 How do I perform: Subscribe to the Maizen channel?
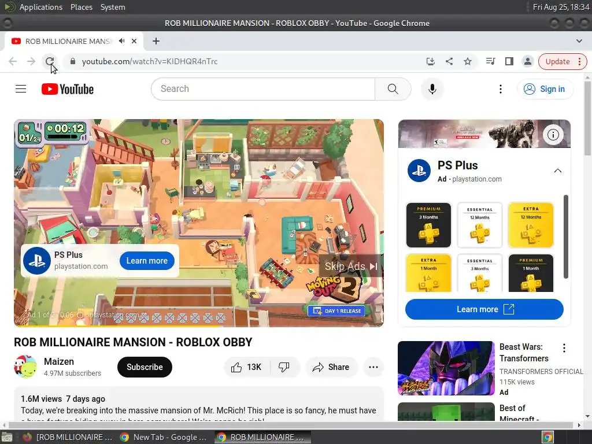(145, 367)
